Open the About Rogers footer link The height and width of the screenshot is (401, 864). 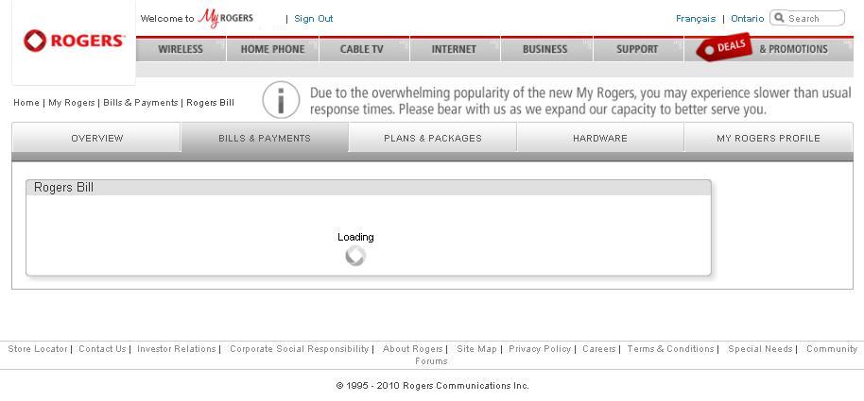coord(413,349)
